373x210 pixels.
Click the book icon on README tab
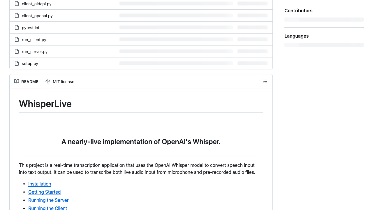[17, 81]
